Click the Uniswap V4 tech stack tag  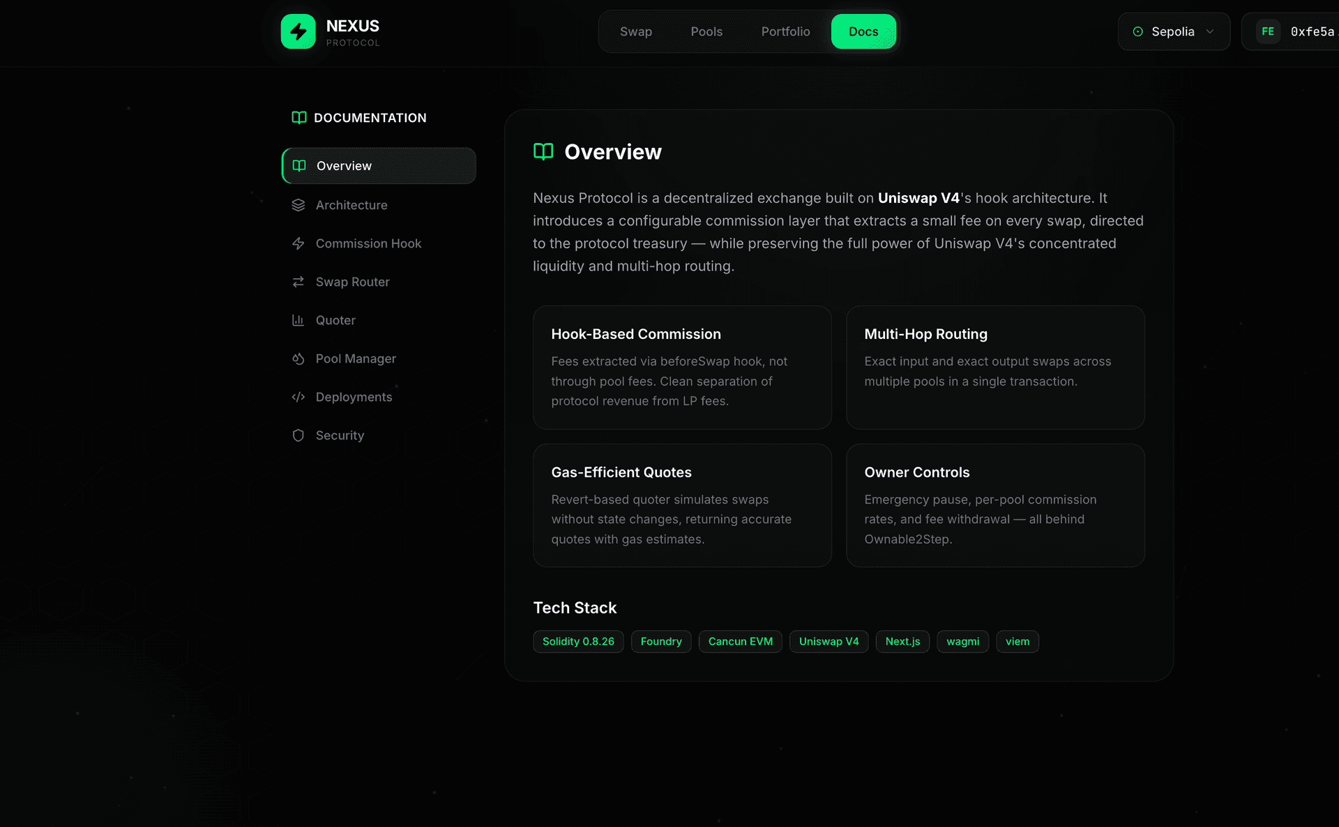pos(828,642)
